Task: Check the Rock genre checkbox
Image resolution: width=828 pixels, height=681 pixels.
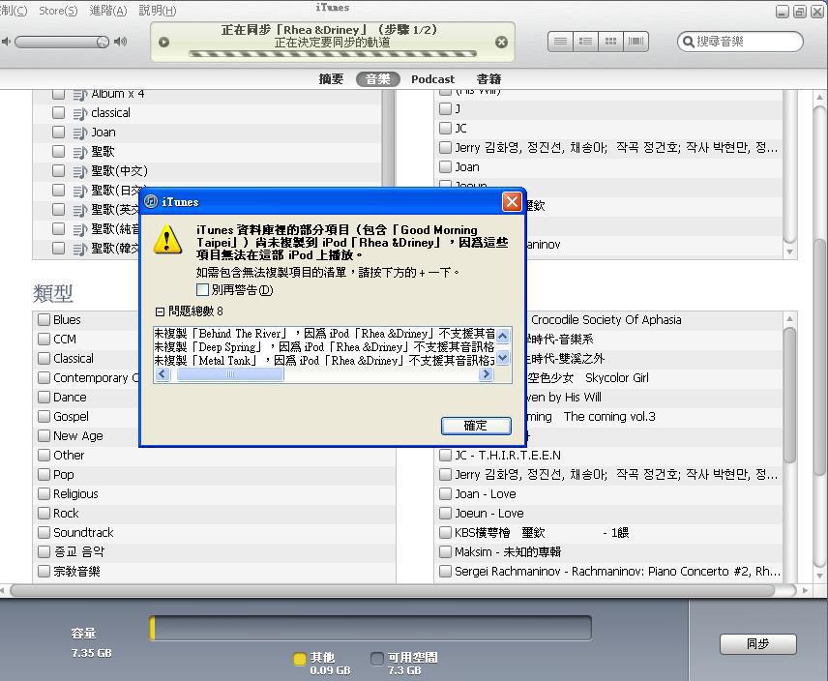Action: click(x=44, y=513)
